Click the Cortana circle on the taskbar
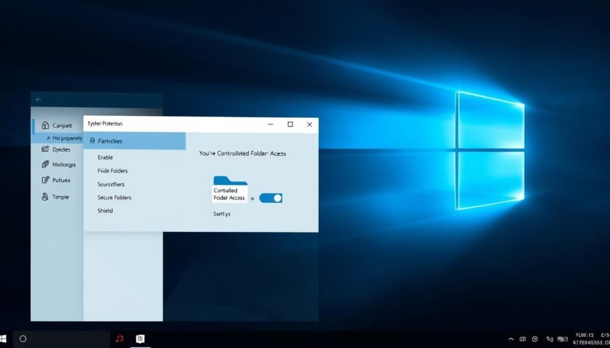 tap(23, 338)
